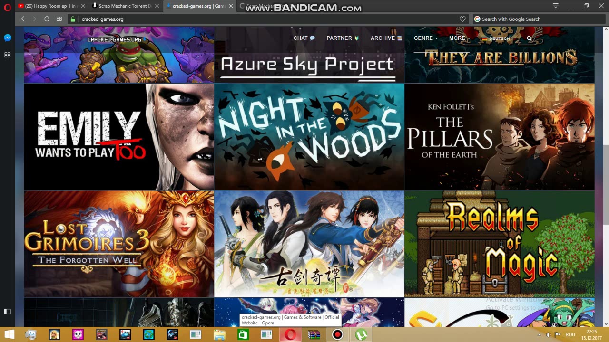Screen dimensions: 609x342
Task: Close the cracked-games.org tab
Action: tap(231, 6)
